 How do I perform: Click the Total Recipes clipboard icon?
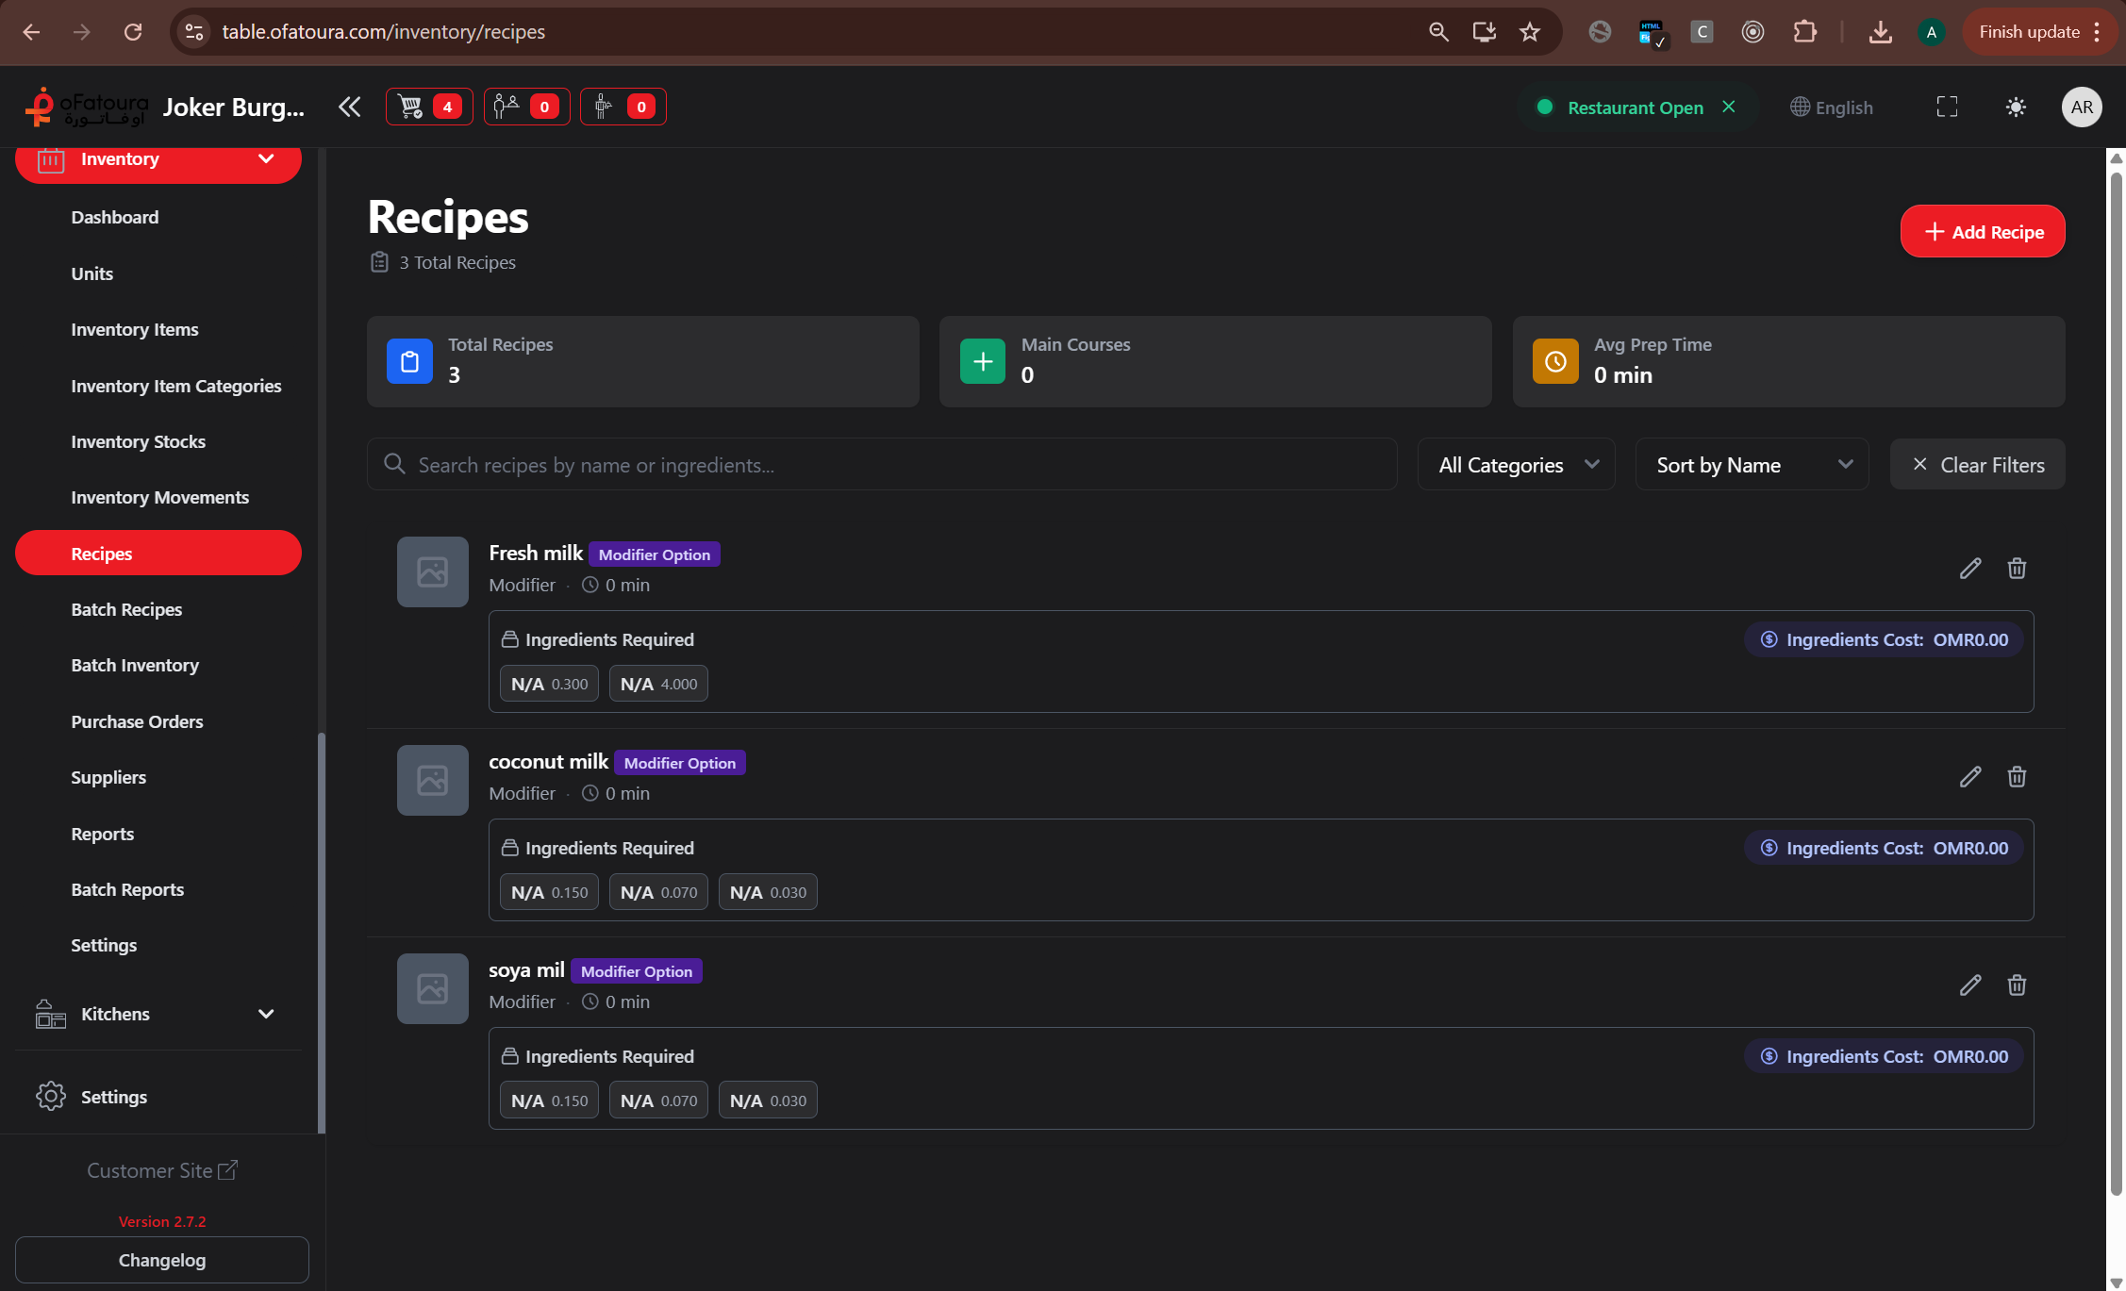(x=409, y=360)
